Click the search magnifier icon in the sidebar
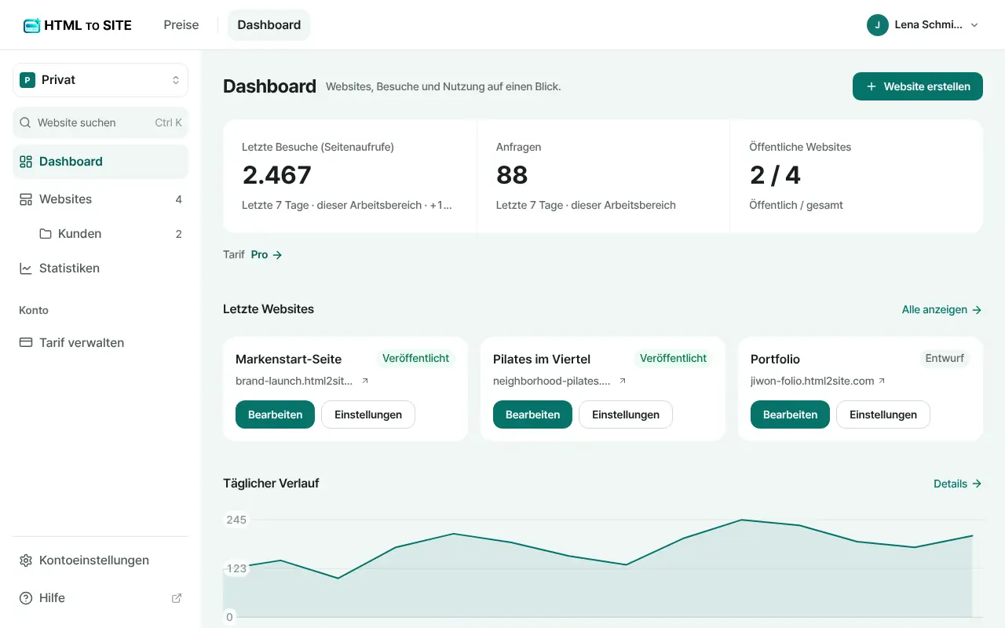The width and height of the screenshot is (1005, 628). (25, 122)
